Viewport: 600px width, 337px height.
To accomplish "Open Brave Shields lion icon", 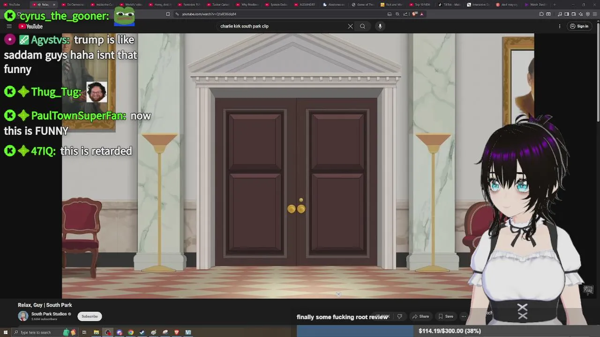I will click(x=414, y=14).
